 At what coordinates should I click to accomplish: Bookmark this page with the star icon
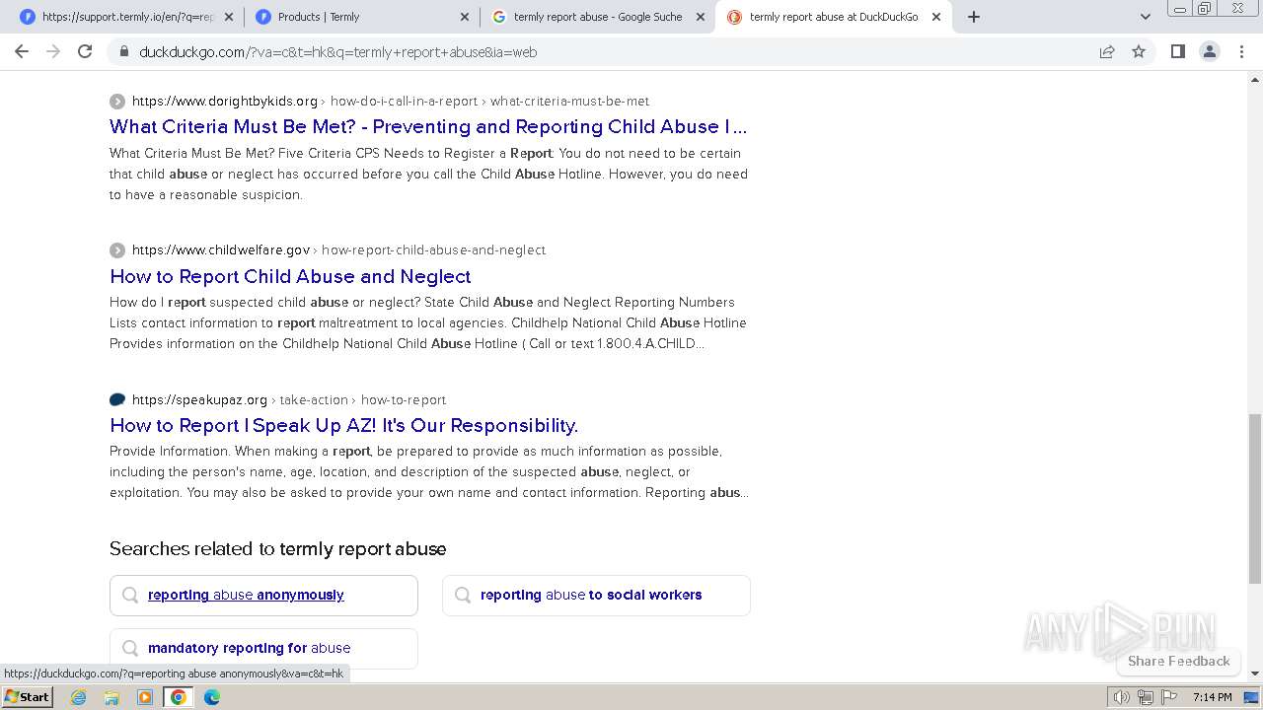click(x=1139, y=51)
